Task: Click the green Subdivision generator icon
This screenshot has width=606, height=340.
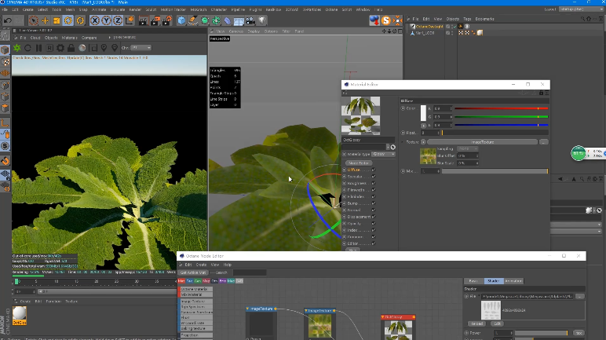Action: coord(204,20)
